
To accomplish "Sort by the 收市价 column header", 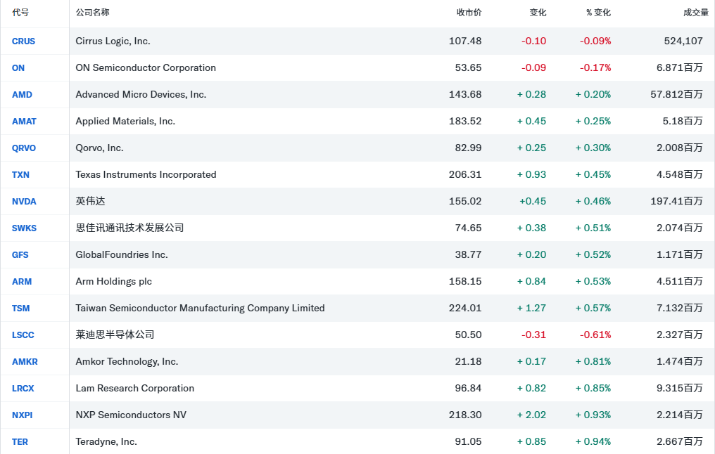I will pos(469,13).
